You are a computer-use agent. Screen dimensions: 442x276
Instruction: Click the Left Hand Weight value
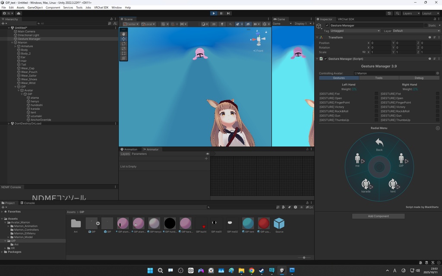pyautogui.click(x=354, y=89)
